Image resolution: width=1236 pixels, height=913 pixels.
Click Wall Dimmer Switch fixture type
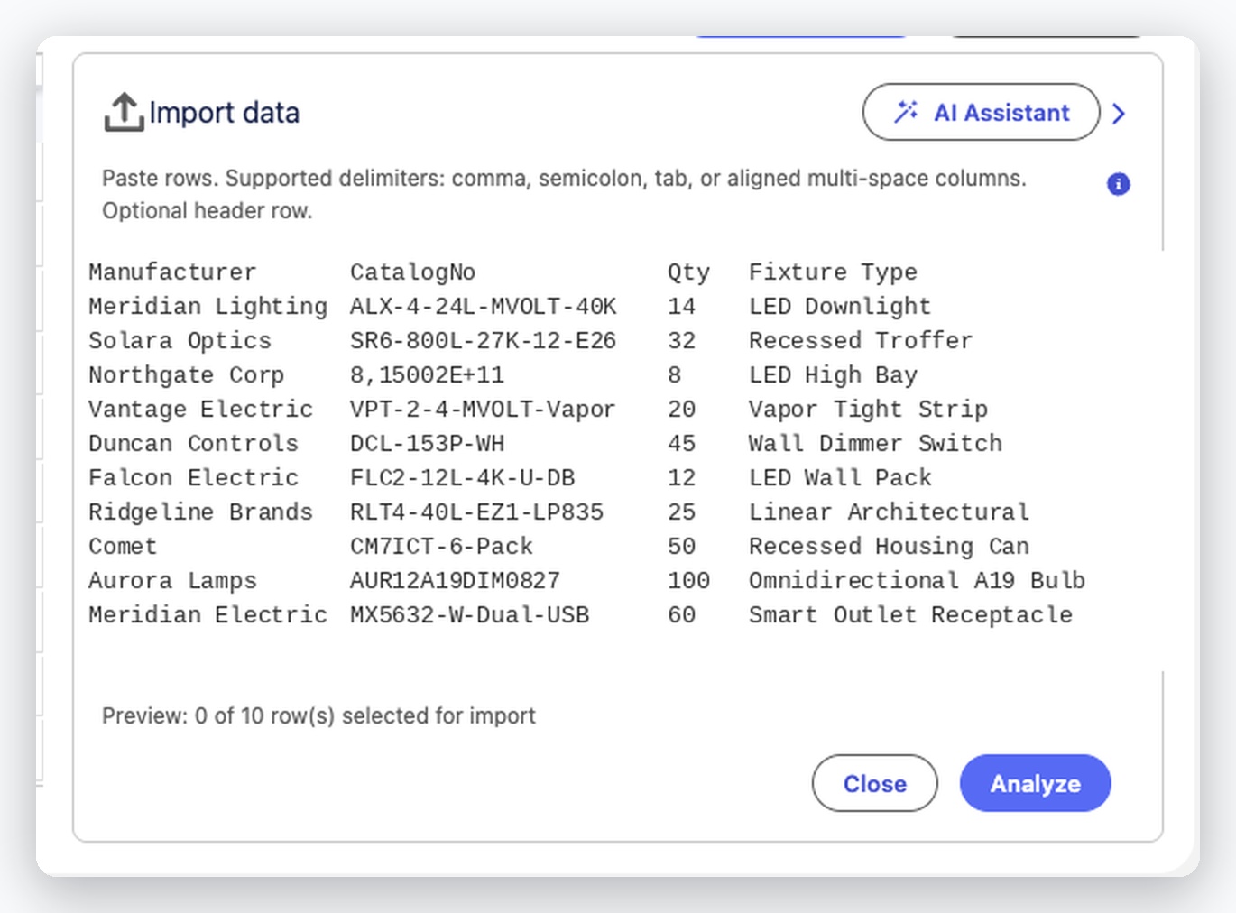pyautogui.click(x=875, y=443)
